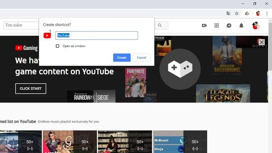Open the Chrome profile avatar in toolbar
The image size is (272, 153).
pyautogui.click(x=258, y=13)
